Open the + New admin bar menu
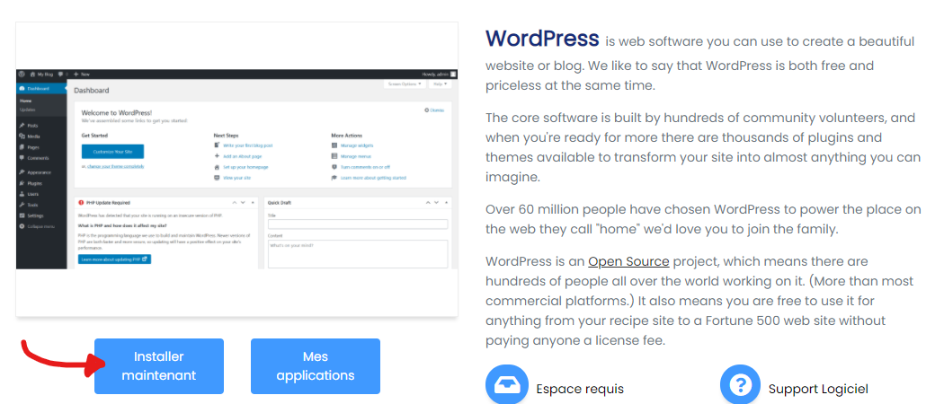The width and height of the screenshot is (944, 404). click(79, 74)
